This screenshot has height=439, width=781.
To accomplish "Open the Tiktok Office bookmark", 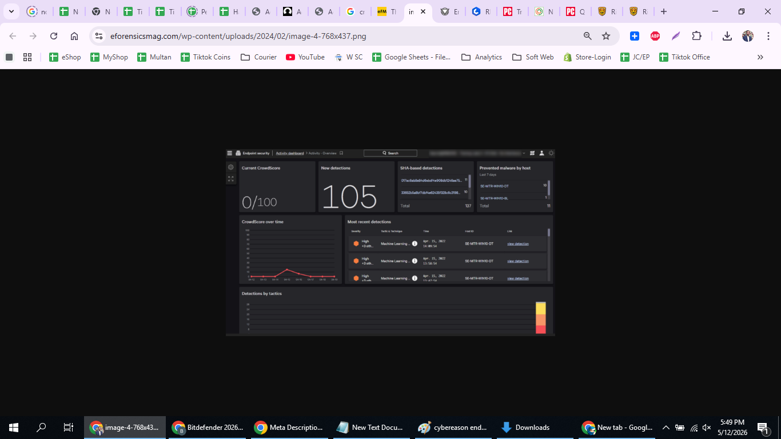I will point(685,57).
